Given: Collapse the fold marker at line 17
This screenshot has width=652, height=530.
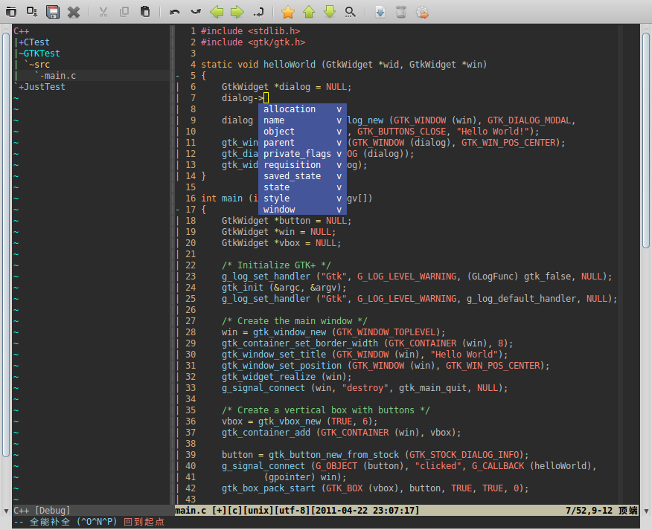Looking at the screenshot, I should (x=178, y=210).
